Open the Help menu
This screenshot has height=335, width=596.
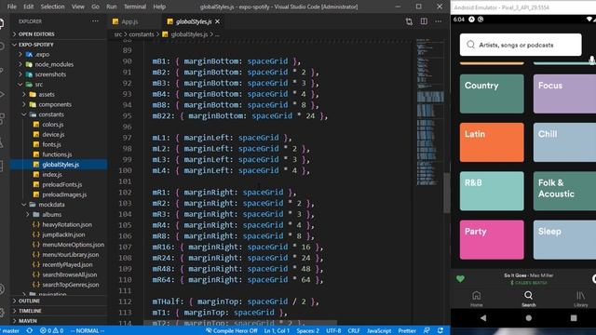pos(159,7)
